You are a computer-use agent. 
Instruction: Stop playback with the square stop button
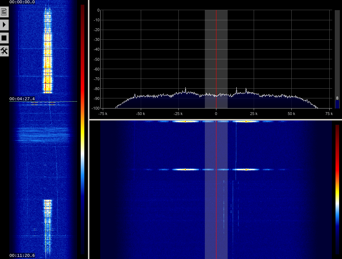point(4,38)
